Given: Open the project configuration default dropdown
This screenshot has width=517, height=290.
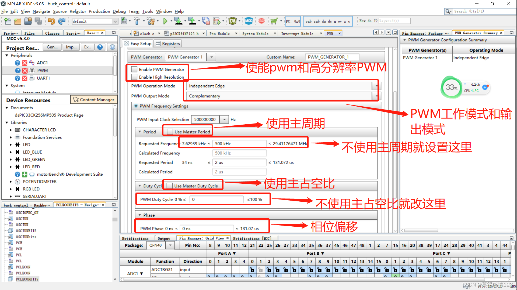Looking at the screenshot, I should click(x=115, y=21).
